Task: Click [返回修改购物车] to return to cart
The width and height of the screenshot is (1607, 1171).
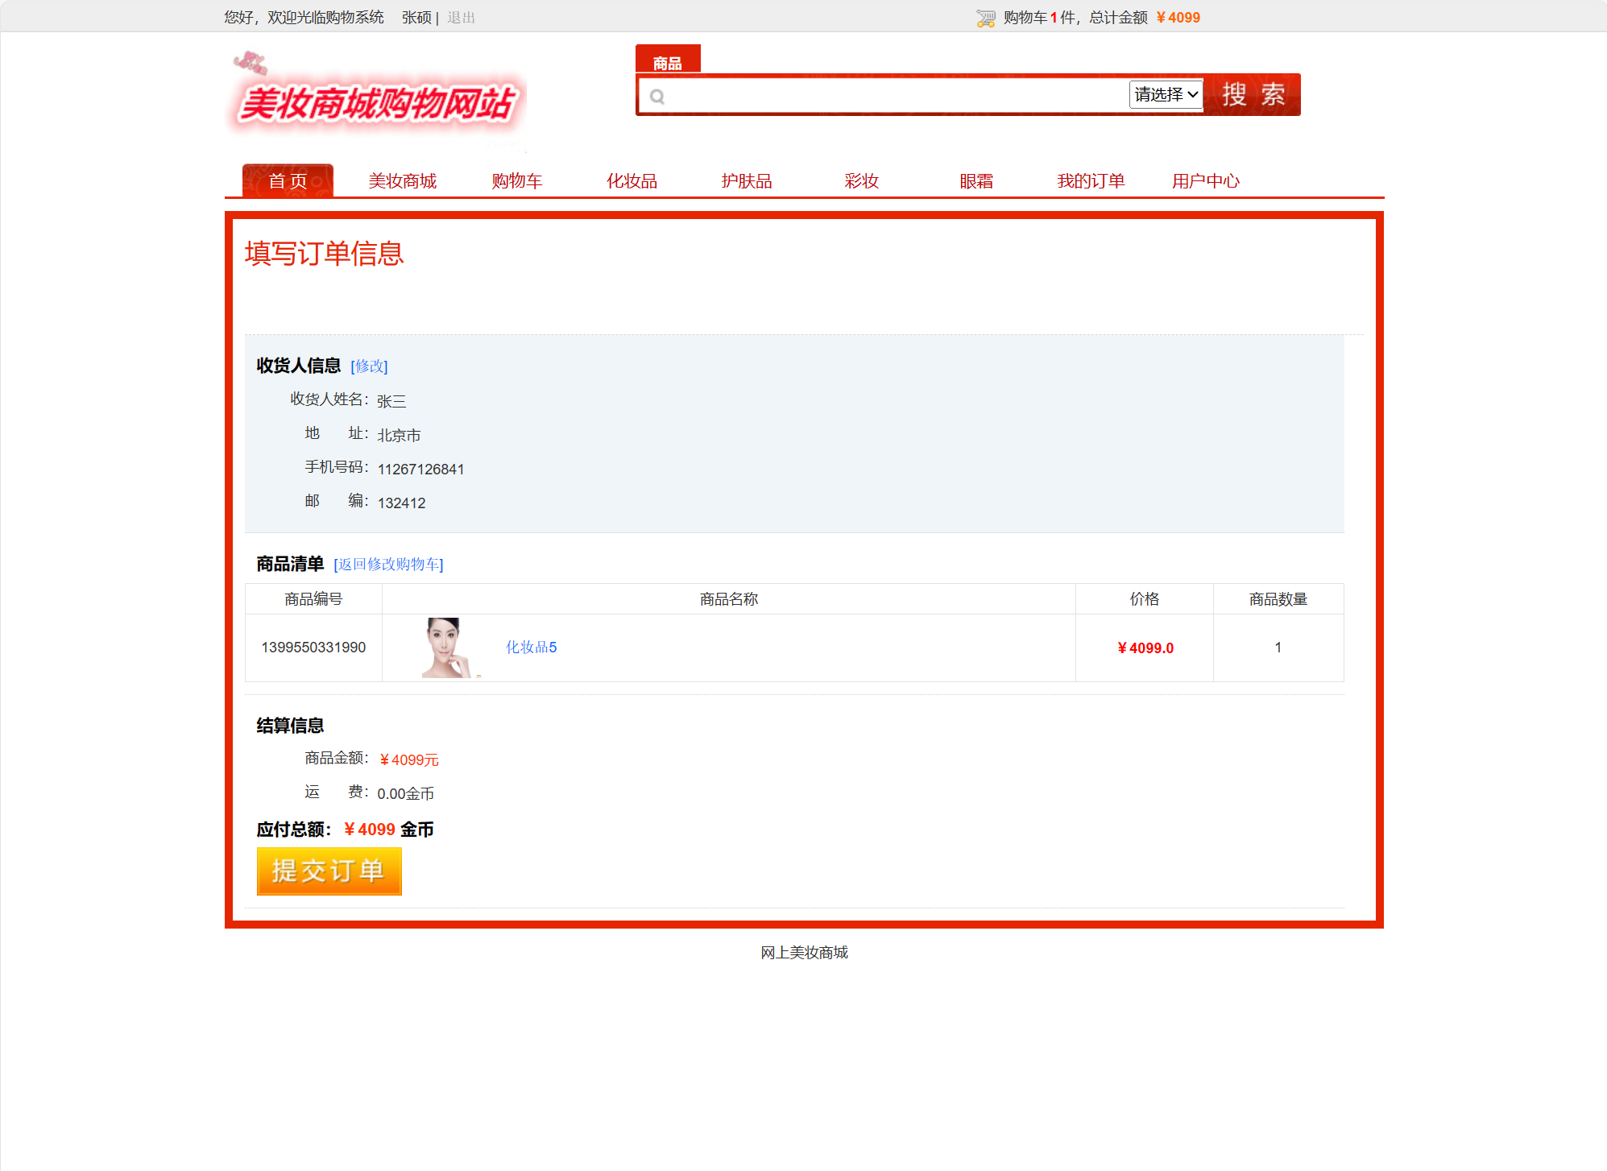Action: tap(390, 565)
